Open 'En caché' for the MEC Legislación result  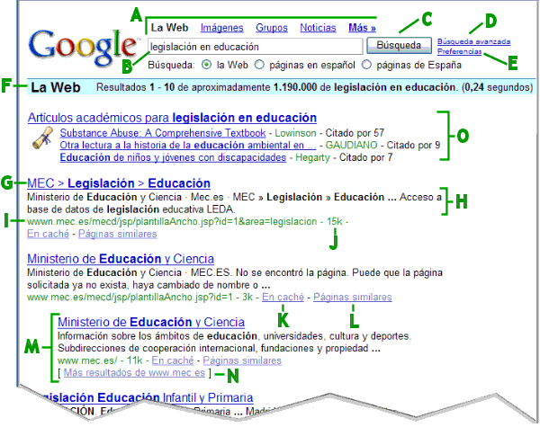pyautogui.click(x=49, y=234)
